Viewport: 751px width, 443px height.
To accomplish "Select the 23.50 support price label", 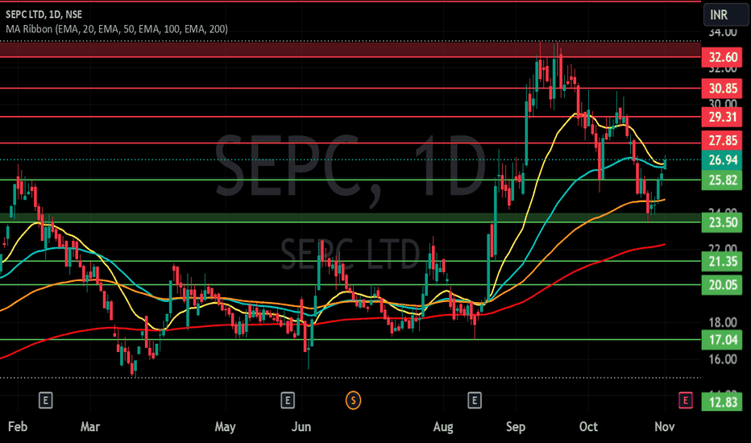I will click(722, 222).
